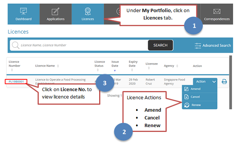The image size is (236, 144).
Task: Open Advanced Search
Action: pos(213,45)
